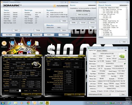Click the Tests Select... button
This screenshot has height=105, width=132.
tap(16, 30)
